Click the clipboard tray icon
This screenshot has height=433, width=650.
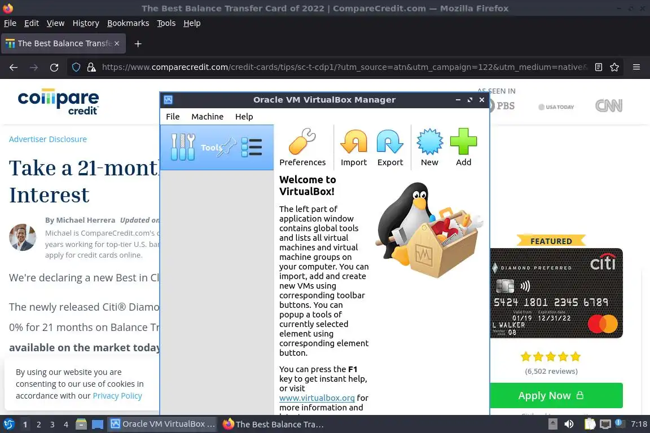(x=590, y=425)
